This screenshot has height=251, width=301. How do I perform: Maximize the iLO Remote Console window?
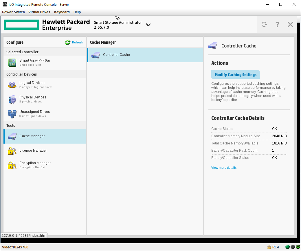click(x=281, y=4)
